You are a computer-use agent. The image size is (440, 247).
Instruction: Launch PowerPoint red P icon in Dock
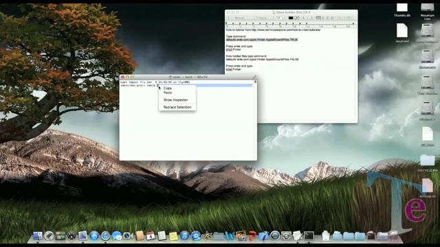point(252,236)
